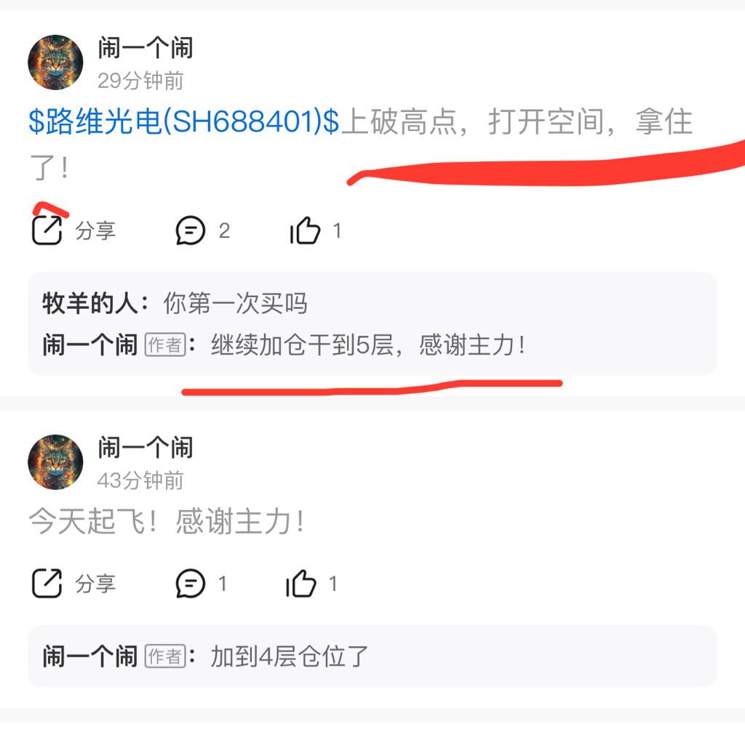745x737 pixels.
Task: Open the 闹一个闹 profile from the first post header
Action: (x=146, y=48)
